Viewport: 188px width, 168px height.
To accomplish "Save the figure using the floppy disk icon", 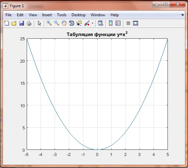I will tap(21, 23).
